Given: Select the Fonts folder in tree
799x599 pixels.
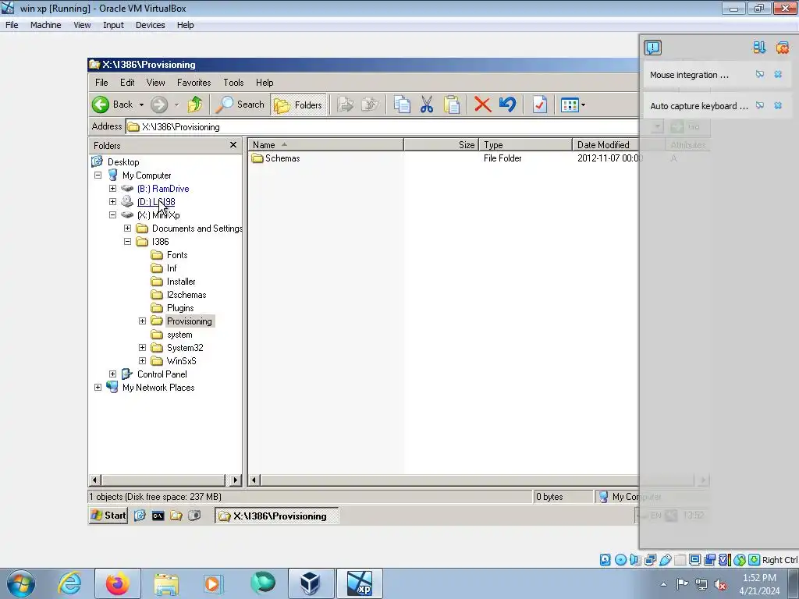Looking at the screenshot, I should (177, 255).
